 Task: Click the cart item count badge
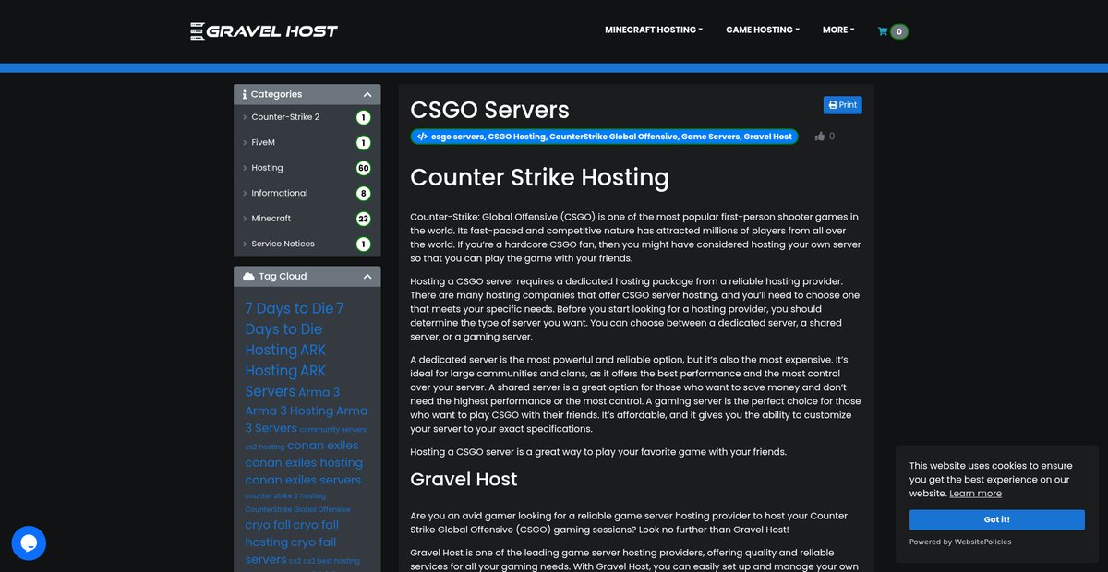(898, 31)
